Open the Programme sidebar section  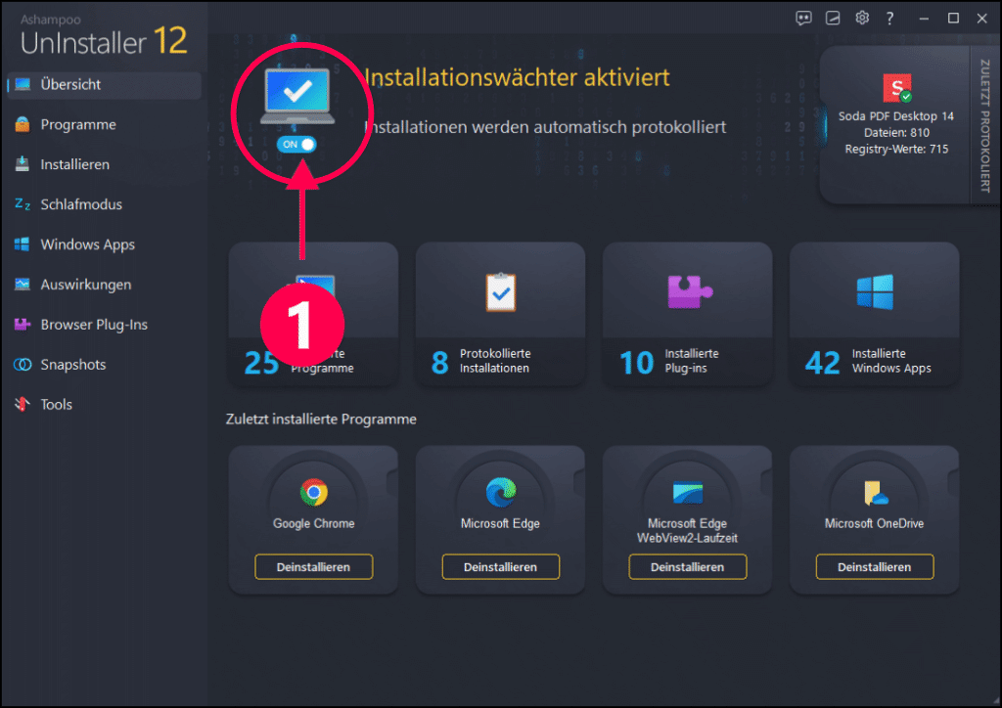[78, 124]
